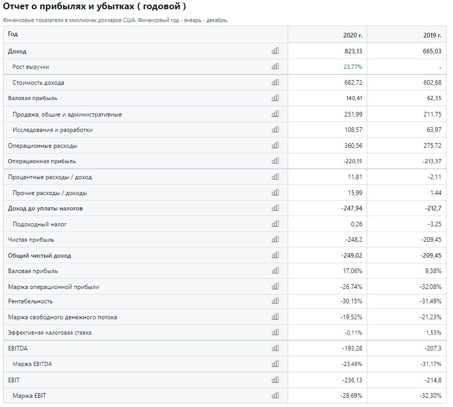Viewport: 453px width, 407px height.
Task: Open chart icon for Подоходный налог
Action: pyautogui.click(x=275, y=224)
